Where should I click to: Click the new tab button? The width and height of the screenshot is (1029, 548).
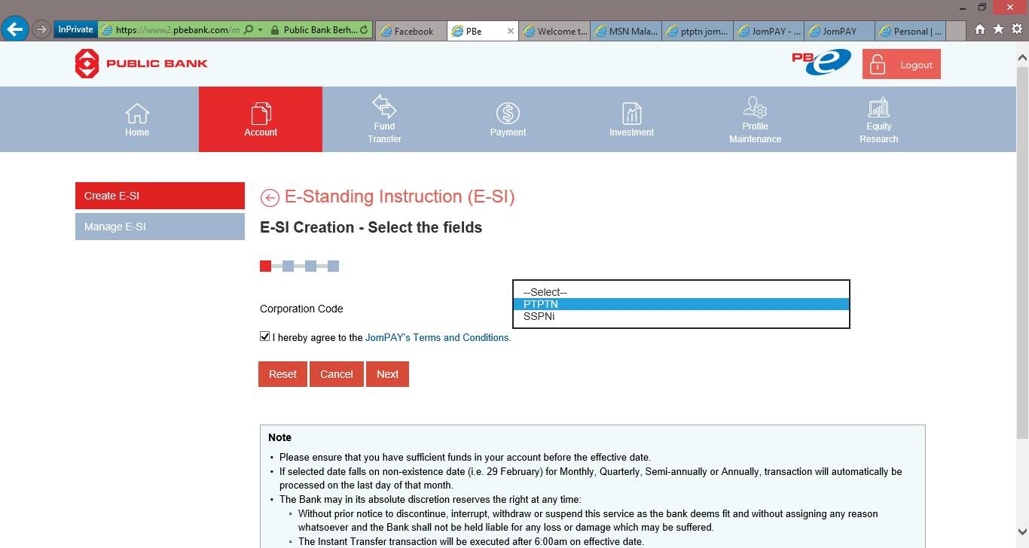[955, 31]
